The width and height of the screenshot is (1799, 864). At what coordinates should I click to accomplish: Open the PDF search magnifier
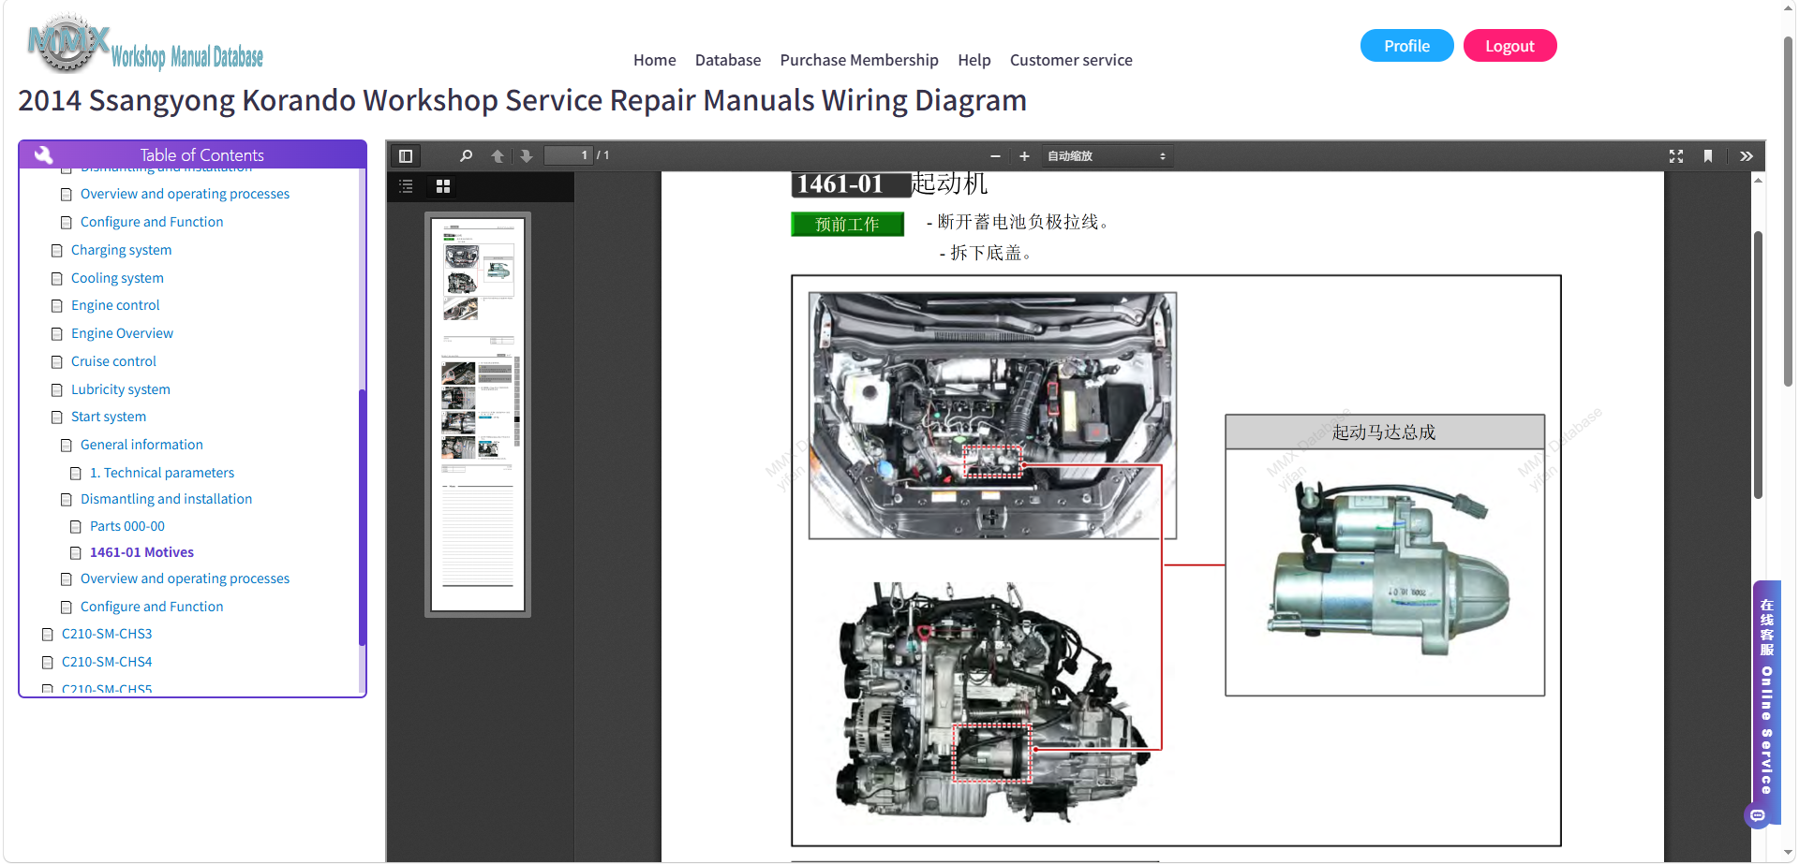pos(466,156)
